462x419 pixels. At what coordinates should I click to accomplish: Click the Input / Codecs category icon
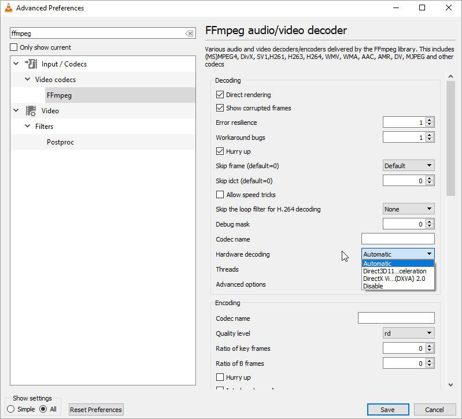(31, 64)
